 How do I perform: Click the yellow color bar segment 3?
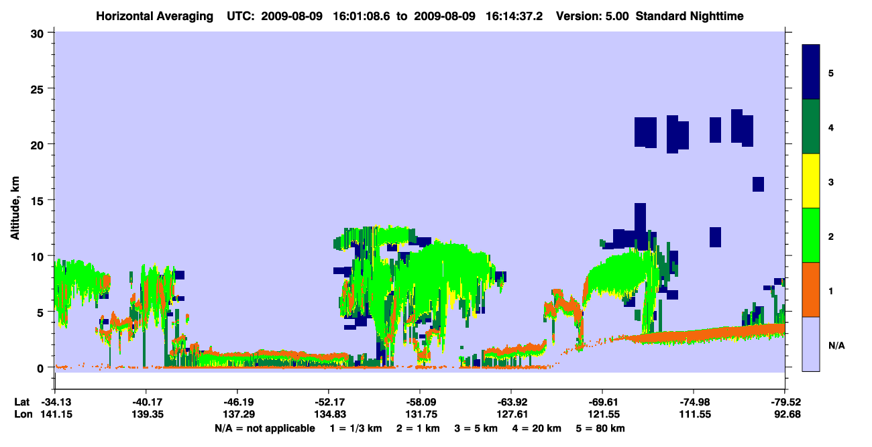(811, 181)
